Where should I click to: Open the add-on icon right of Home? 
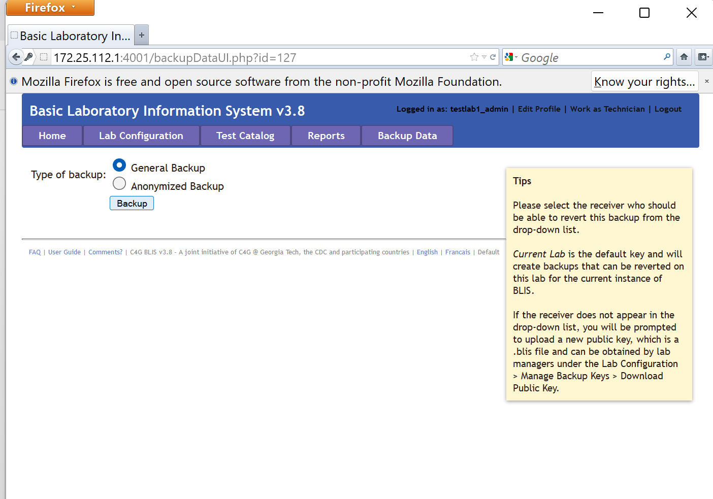(703, 57)
